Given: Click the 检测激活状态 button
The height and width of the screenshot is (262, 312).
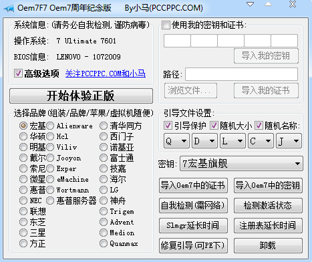Looking at the screenshot, I should (x=268, y=205).
